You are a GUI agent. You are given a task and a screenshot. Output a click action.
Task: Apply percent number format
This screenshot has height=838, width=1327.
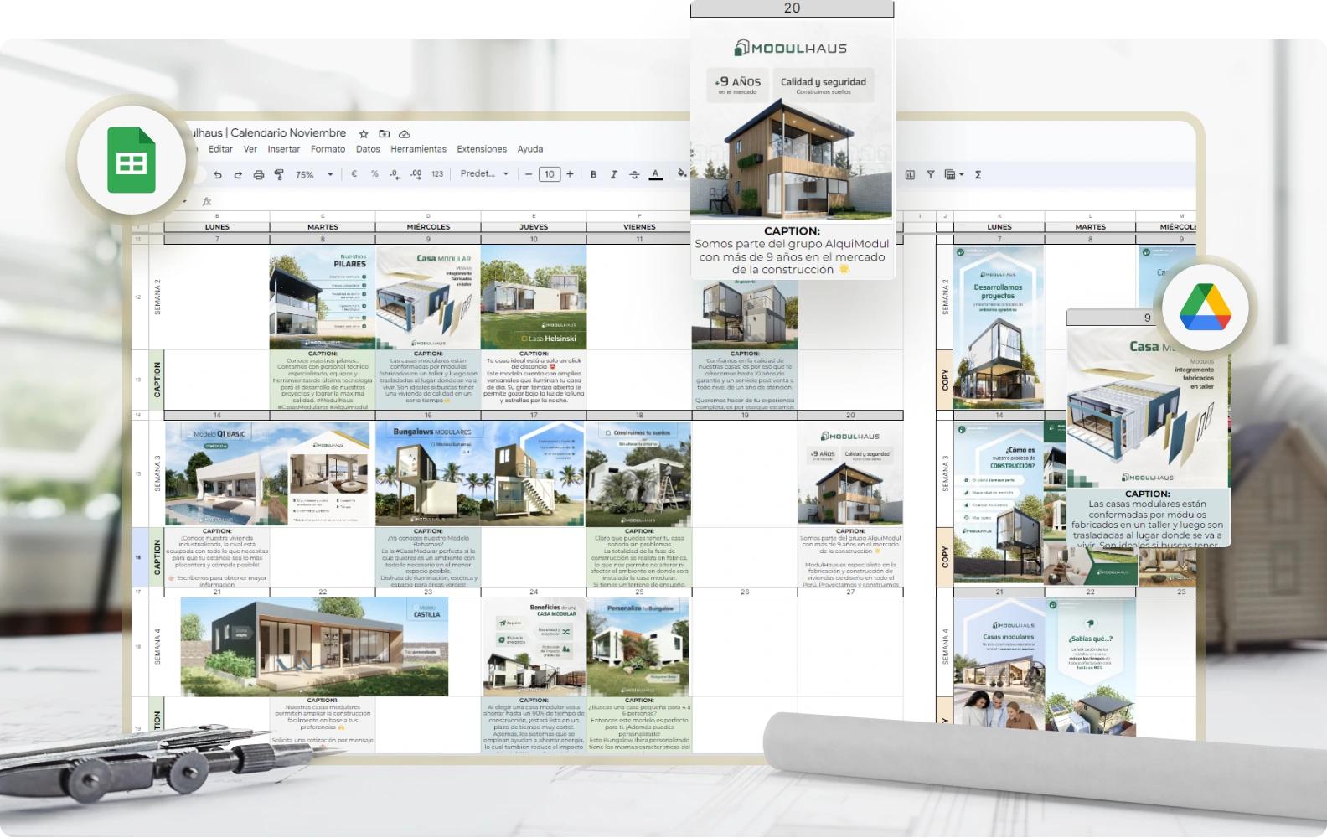tap(374, 174)
